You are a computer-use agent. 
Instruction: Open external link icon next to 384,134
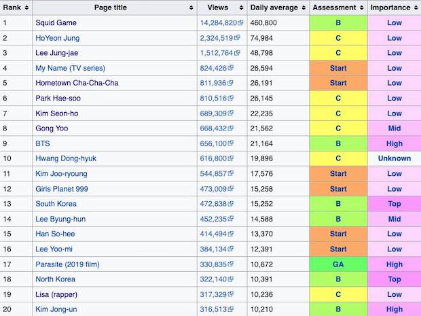[x=230, y=249]
